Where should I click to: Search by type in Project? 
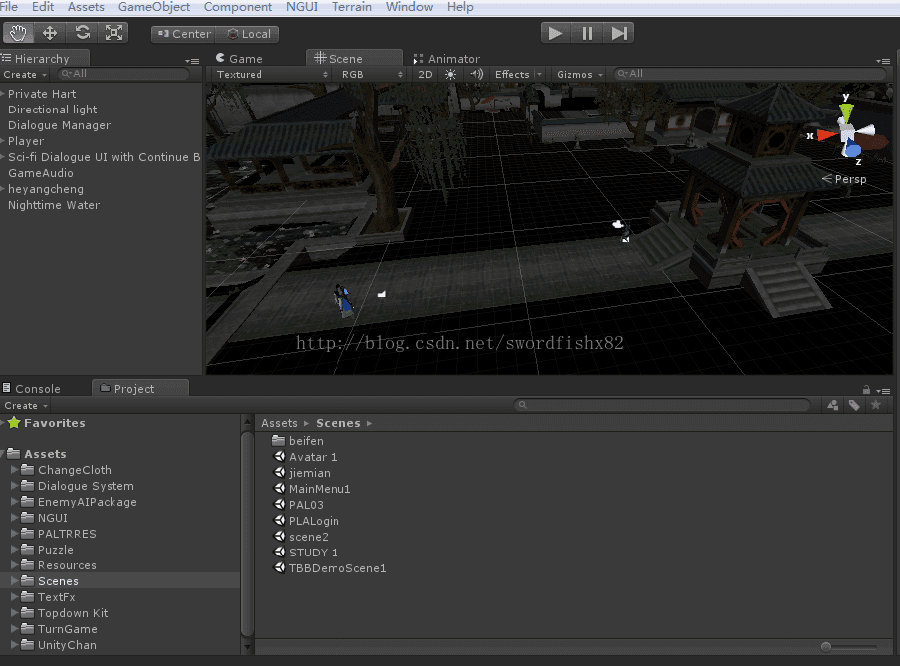[x=833, y=405]
